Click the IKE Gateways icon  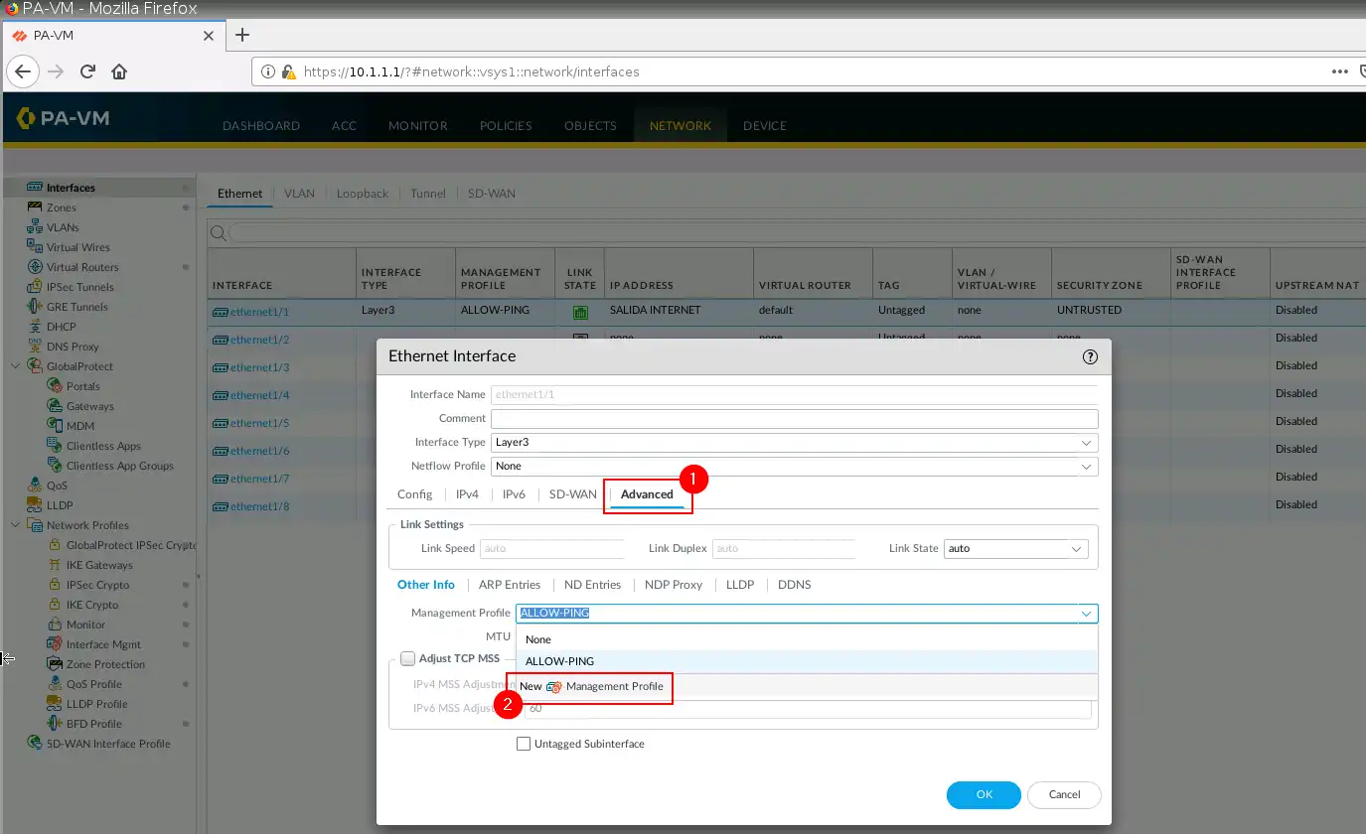pos(56,565)
